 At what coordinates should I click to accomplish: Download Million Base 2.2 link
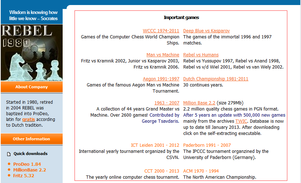[x=199, y=103]
